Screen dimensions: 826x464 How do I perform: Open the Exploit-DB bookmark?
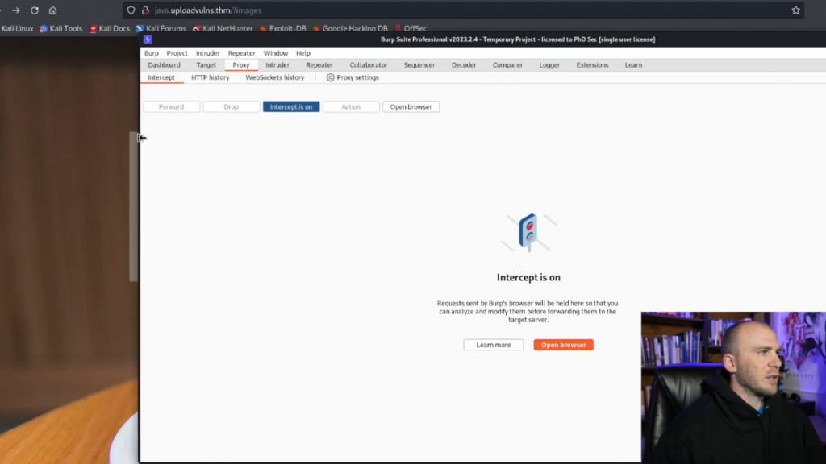(x=283, y=28)
